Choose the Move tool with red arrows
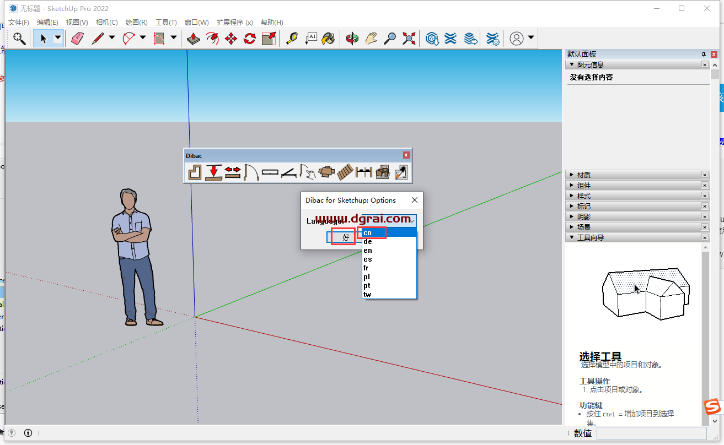724x445 pixels. click(231, 39)
